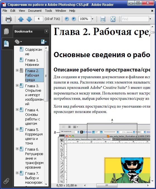Open the View menu
The height and width of the screenshot is (189, 156).
(22, 11)
